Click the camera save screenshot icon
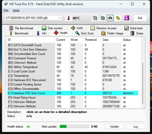The width and height of the screenshot is (152, 134). click(x=110, y=18)
